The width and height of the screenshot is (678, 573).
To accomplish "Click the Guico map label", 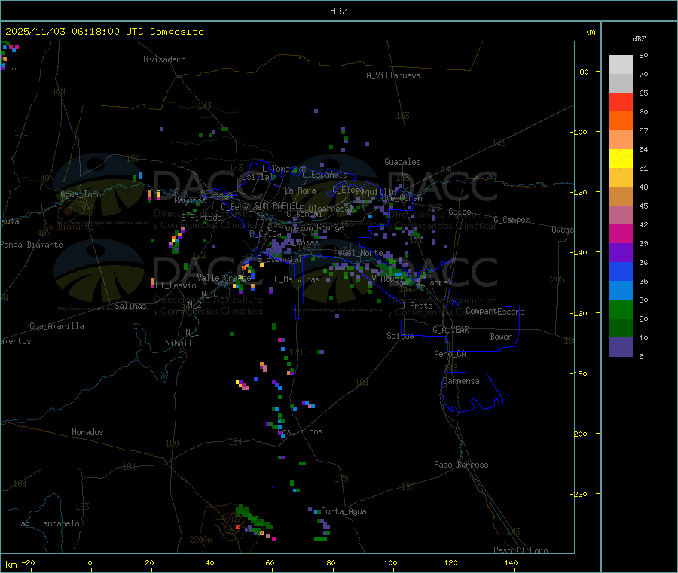I will pos(460,212).
